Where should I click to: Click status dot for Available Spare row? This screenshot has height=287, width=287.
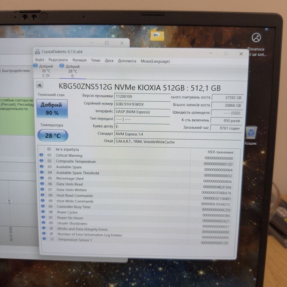42,166
